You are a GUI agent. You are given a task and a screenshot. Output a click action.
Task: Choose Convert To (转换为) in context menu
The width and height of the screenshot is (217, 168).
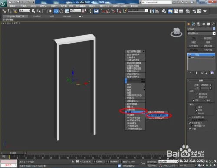pos(135,112)
